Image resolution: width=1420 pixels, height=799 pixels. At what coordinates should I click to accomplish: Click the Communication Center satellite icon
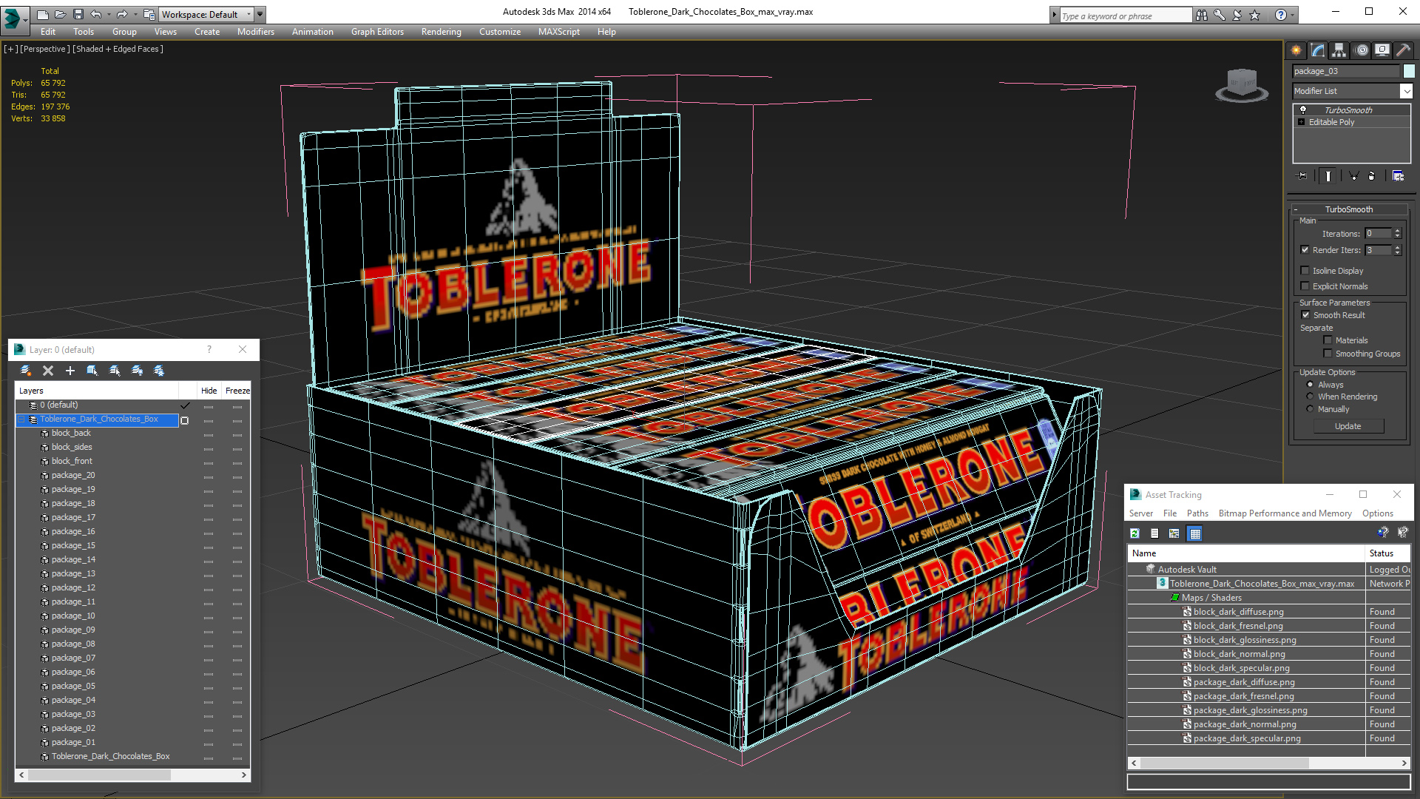tap(1237, 15)
